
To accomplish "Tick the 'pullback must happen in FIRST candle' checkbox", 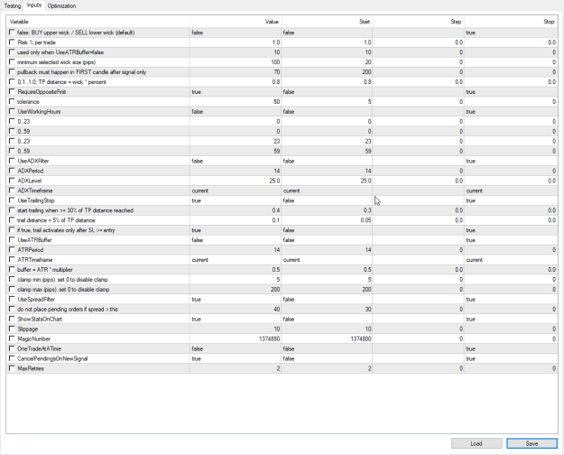I will click(13, 71).
